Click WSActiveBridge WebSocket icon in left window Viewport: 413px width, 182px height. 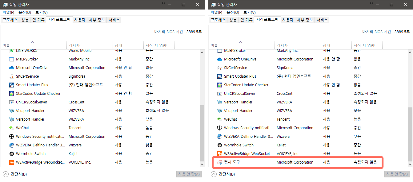click(12, 162)
